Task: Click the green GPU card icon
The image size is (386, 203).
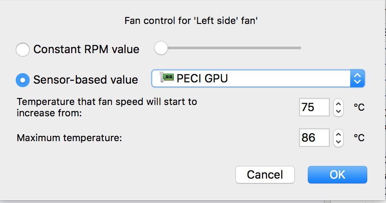Action: [x=167, y=77]
